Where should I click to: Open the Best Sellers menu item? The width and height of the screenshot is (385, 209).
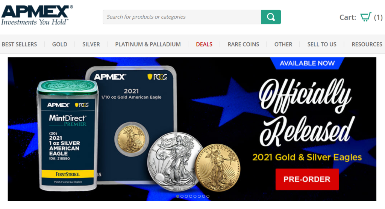19,44
